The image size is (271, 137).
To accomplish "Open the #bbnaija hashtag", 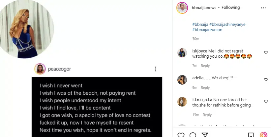I will pyautogui.click(x=200, y=24).
